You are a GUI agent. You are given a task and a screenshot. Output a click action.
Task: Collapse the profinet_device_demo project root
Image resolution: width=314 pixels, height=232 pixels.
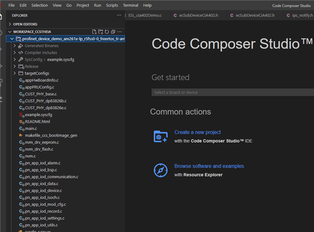[x=12, y=38]
